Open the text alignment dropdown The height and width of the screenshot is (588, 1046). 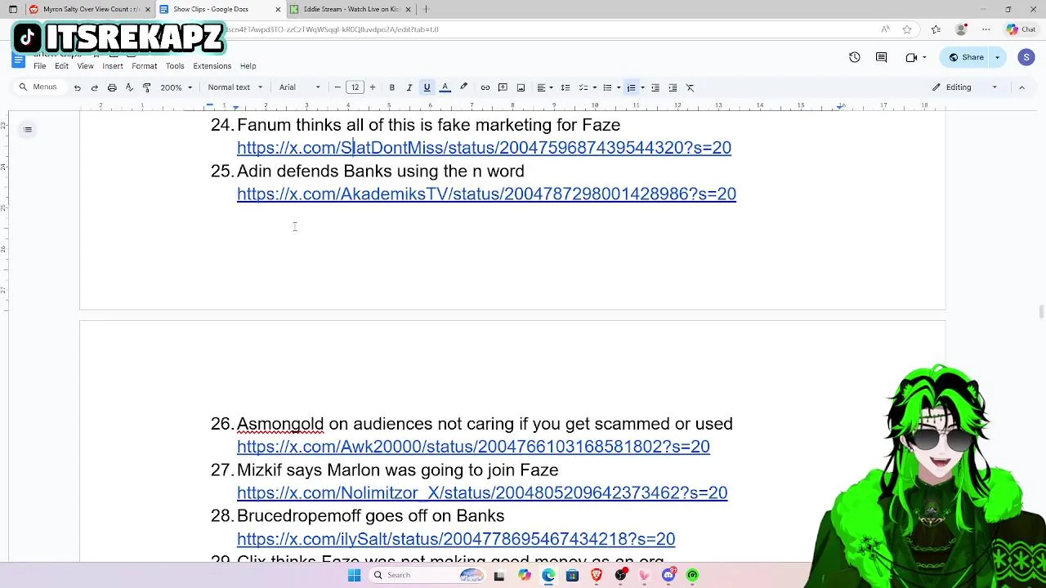tap(544, 87)
